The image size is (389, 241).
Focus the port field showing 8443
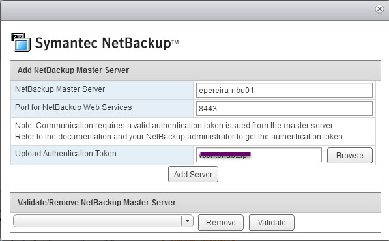tap(284, 108)
